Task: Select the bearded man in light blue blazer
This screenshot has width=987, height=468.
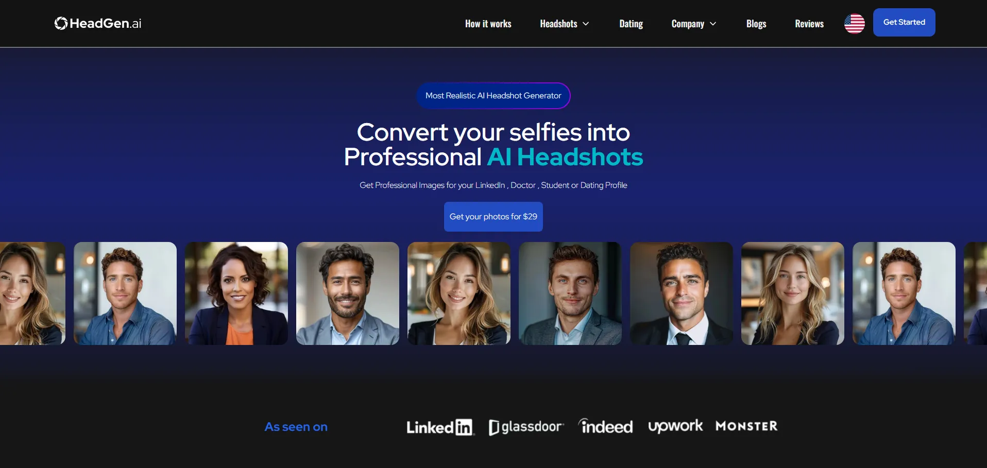Action: tap(348, 293)
